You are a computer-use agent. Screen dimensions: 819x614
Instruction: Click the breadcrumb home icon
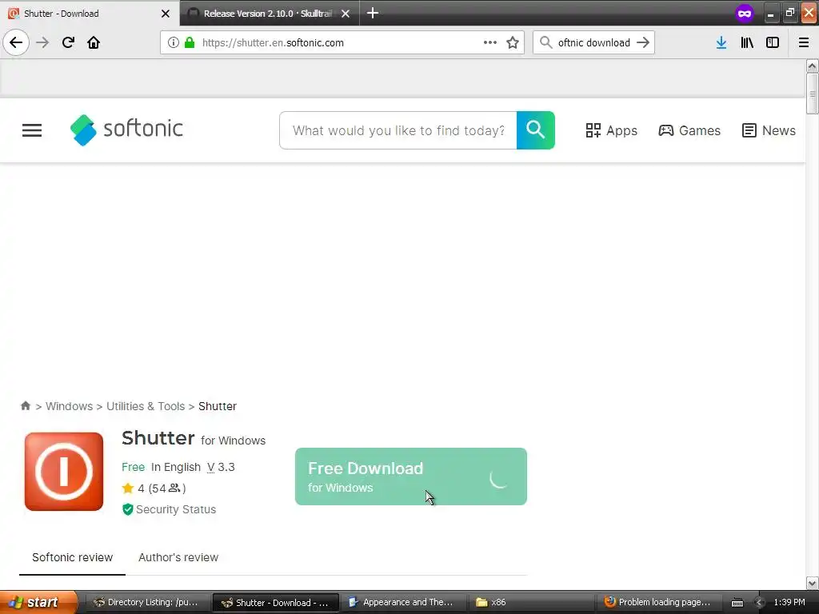[25, 405]
